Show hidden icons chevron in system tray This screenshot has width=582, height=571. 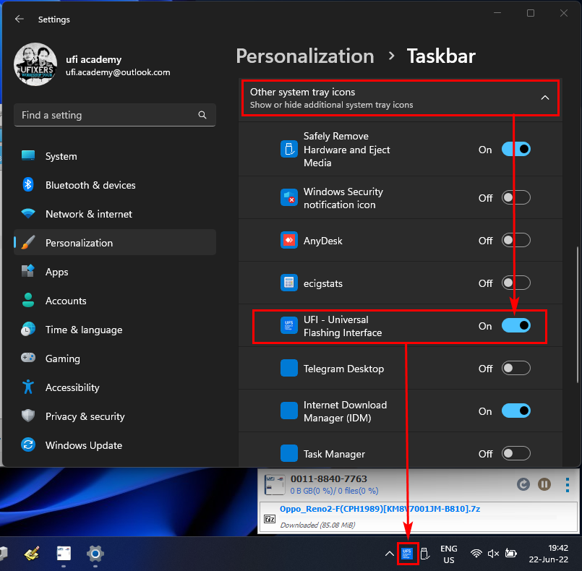coord(390,554)
